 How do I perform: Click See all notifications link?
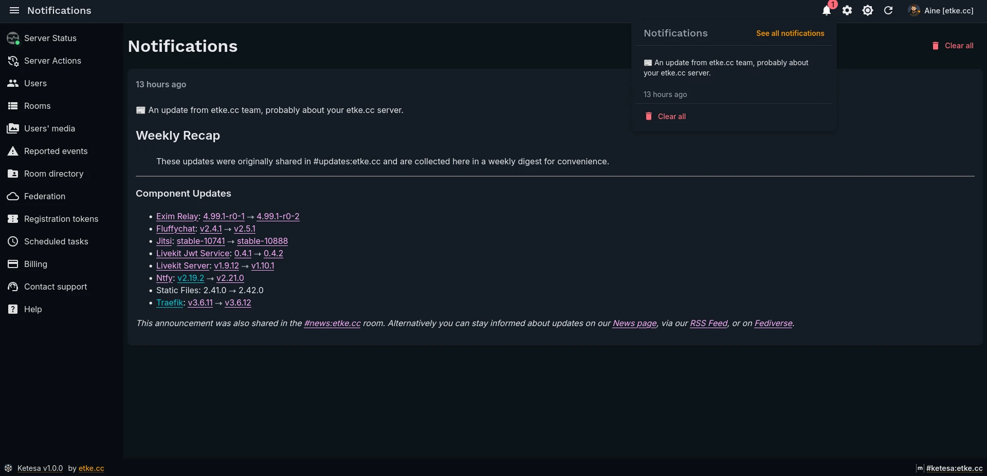point(790,33)
